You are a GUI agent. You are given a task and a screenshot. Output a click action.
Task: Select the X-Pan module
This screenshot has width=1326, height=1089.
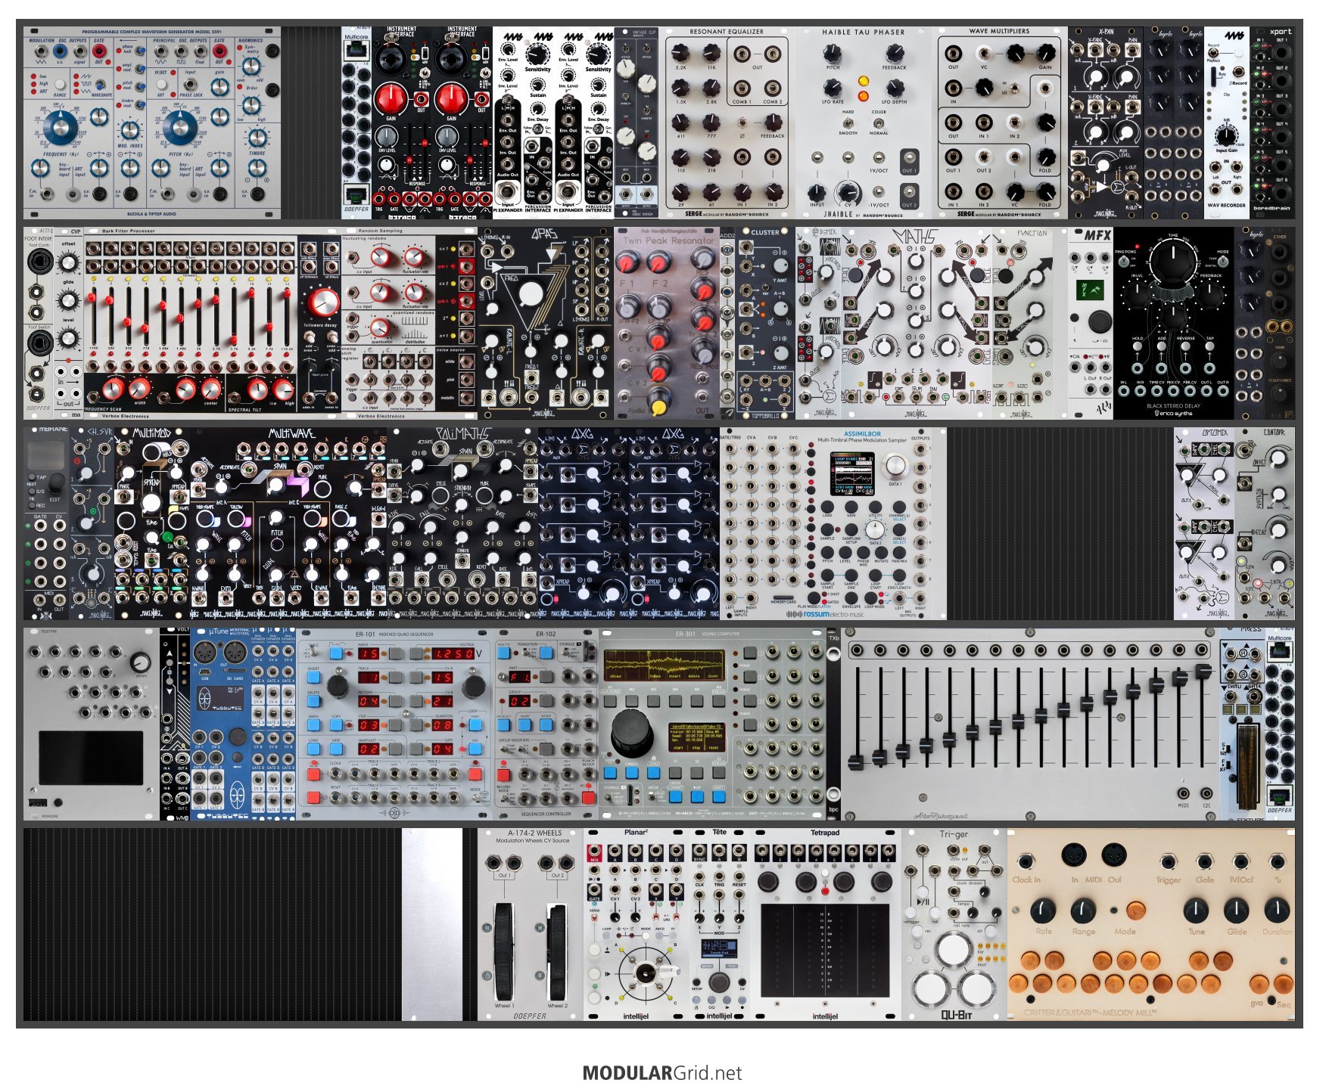[1106, 123]
